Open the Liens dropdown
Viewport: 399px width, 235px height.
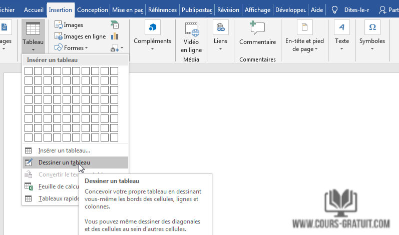click(220, 49)
